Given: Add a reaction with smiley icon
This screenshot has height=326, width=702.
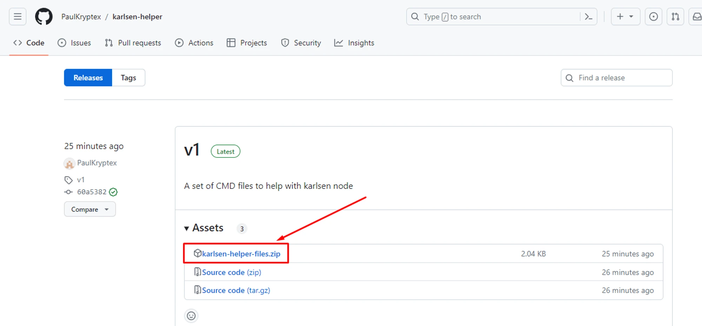Looking at the screenshot, I should [x=191, y=316].
